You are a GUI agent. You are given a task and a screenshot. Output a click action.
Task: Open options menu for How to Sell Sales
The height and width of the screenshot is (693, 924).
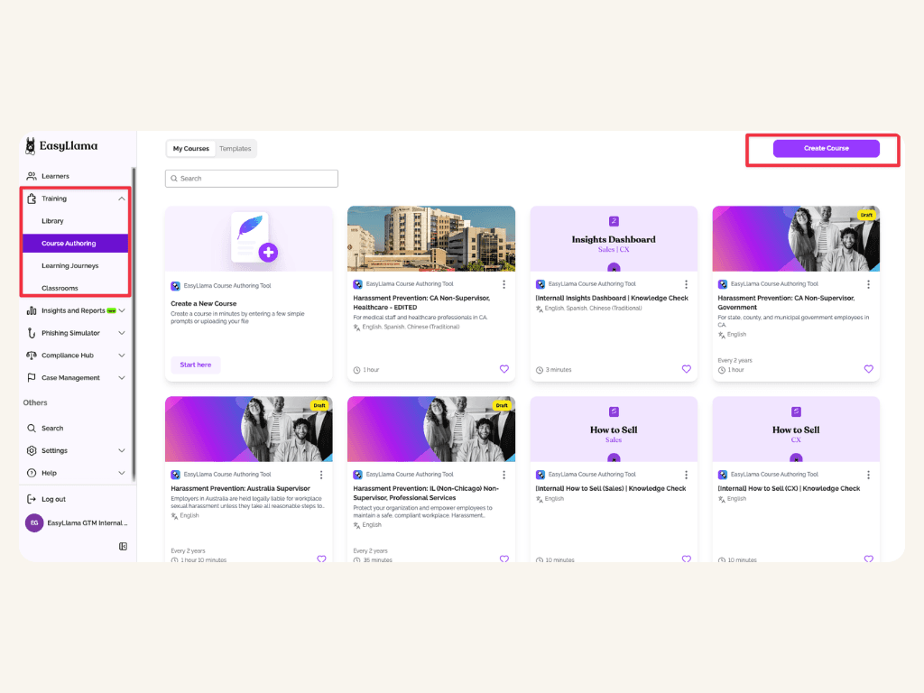pos(686,475)
